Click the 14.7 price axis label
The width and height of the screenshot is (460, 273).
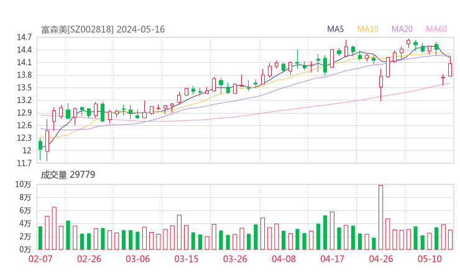[24, 37]
